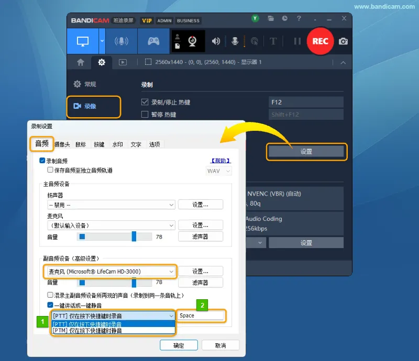Open settings gear tab

[102, 62]
